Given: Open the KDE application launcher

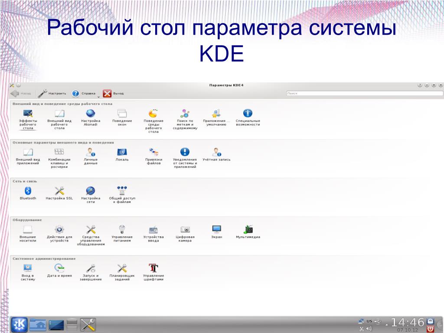Looking at the screenshot, I should [x=20, y=324].
